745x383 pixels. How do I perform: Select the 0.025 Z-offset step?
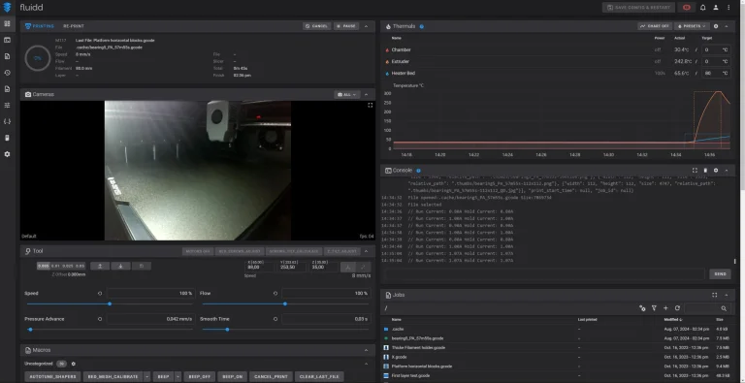click(68, 266)
